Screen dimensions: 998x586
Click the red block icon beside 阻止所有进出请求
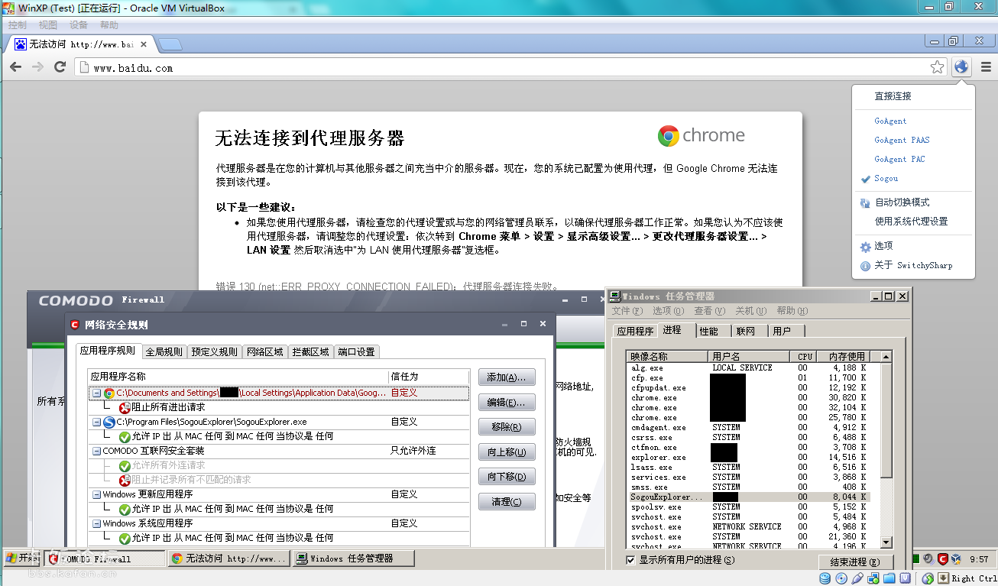[x=125, y=407]
